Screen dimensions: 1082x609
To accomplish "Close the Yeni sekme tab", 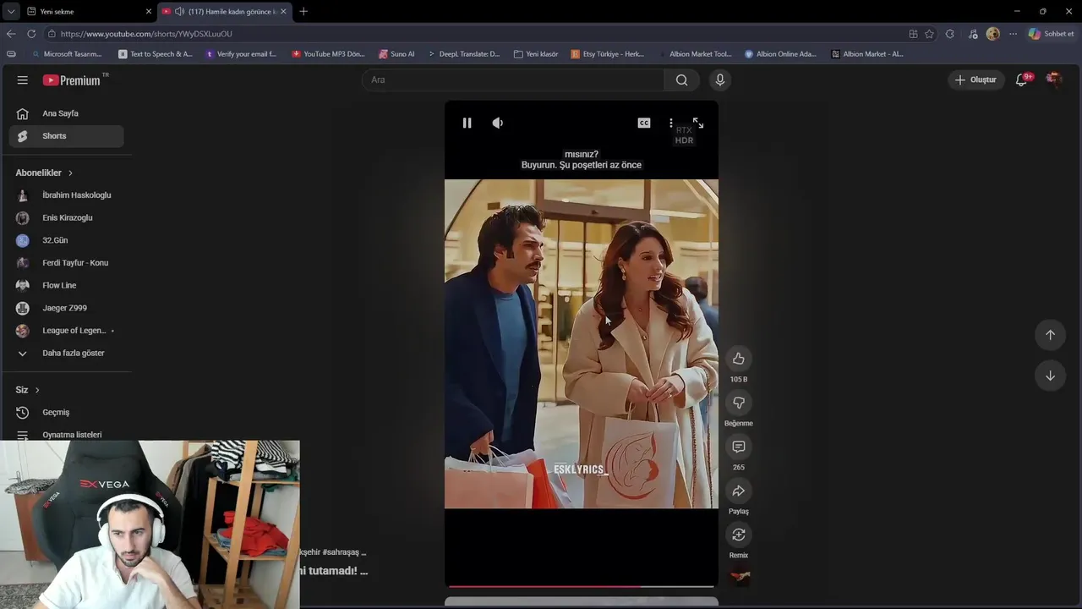I will point(148,11).
